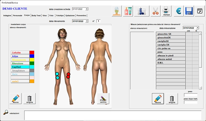Open data rilevamento date dropdown

coord(87,21)
